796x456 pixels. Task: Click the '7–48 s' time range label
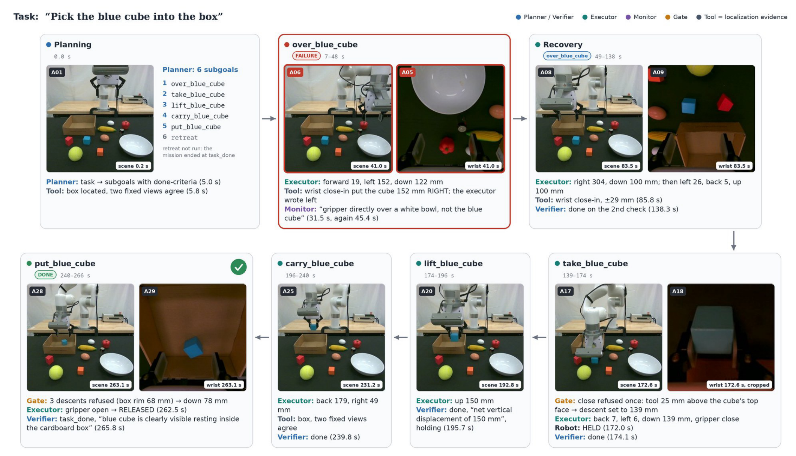point(334,57)
